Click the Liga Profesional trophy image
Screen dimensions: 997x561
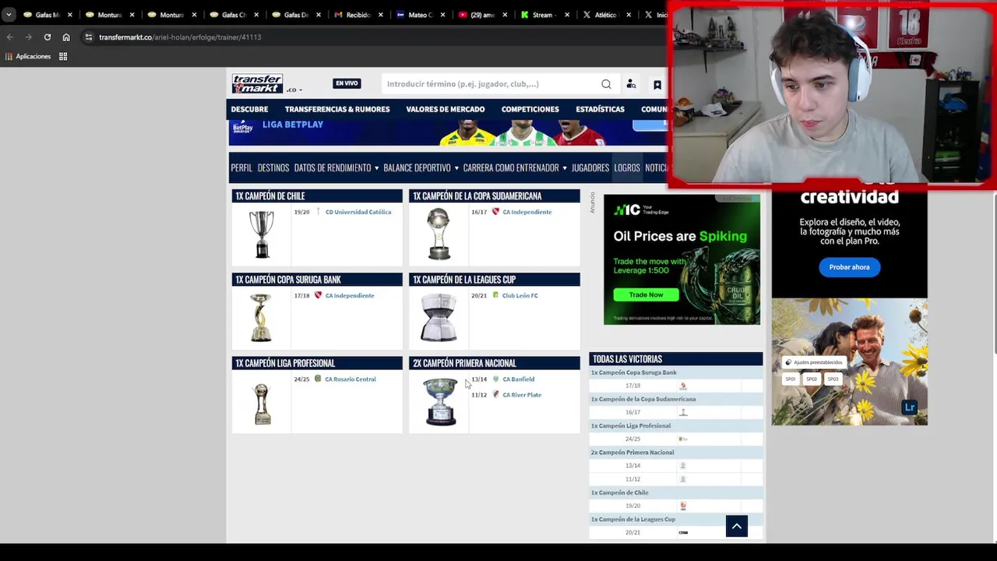tap(262, 404)
